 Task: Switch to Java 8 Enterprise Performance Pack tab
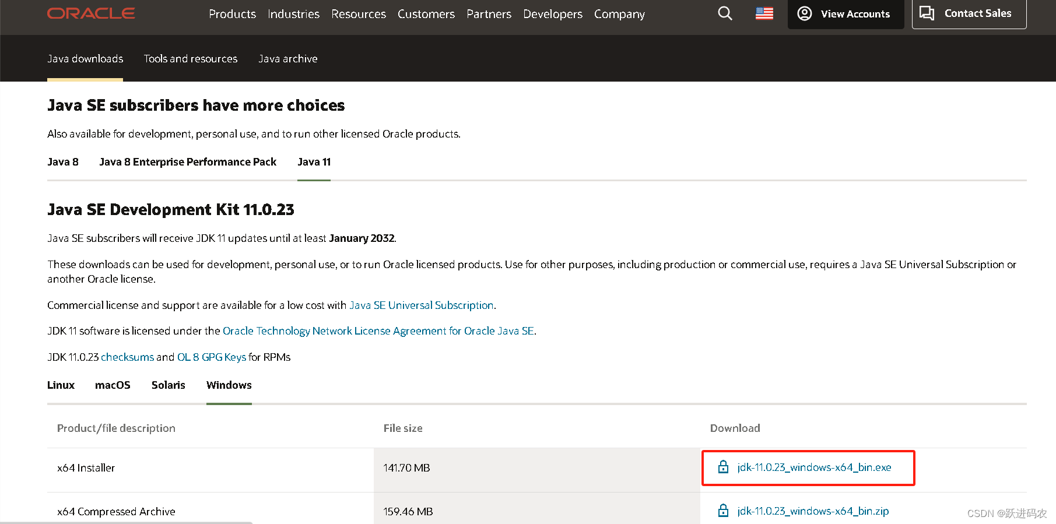188,162
